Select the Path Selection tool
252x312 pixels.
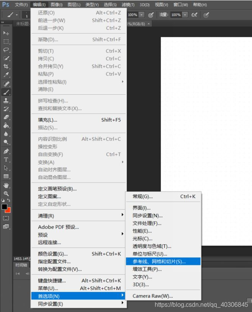click(x=6, y=168)
